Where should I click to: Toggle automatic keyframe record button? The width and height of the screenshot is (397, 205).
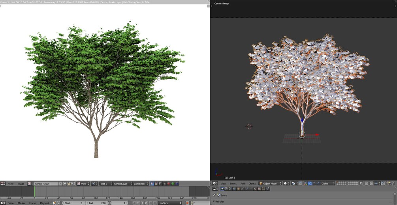pyautogui.click(x=187, y=203)
